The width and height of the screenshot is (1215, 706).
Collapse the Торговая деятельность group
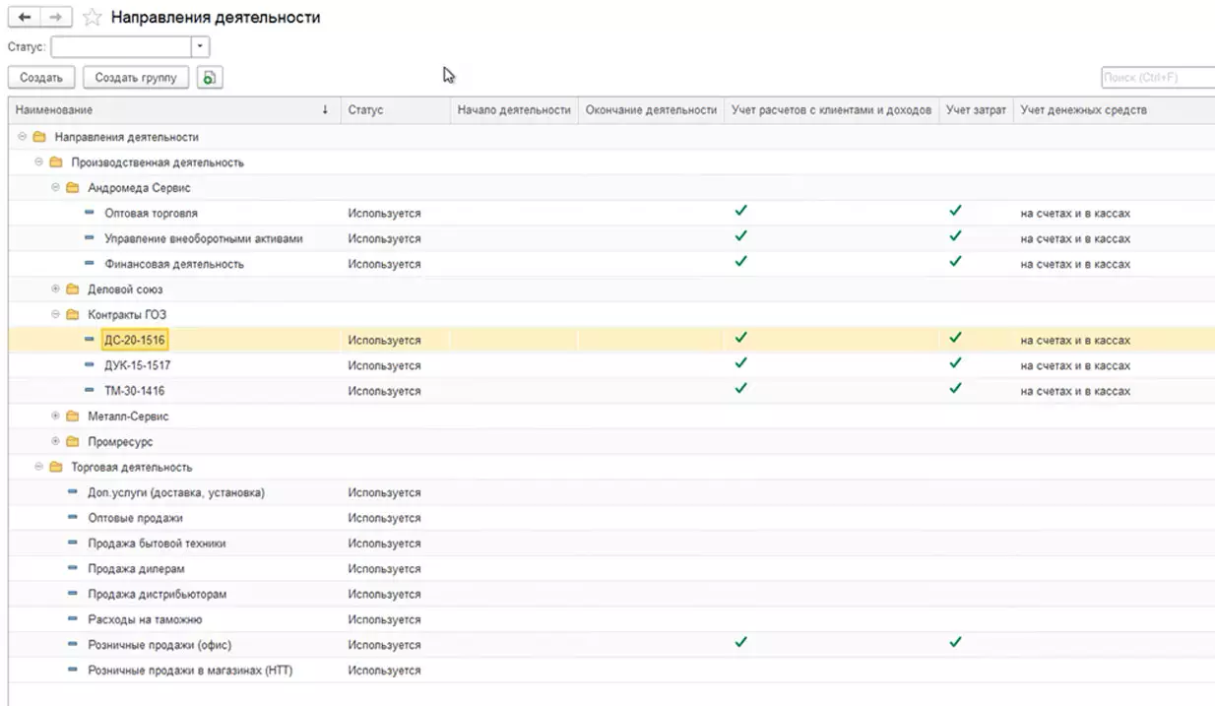coord(39,468)
